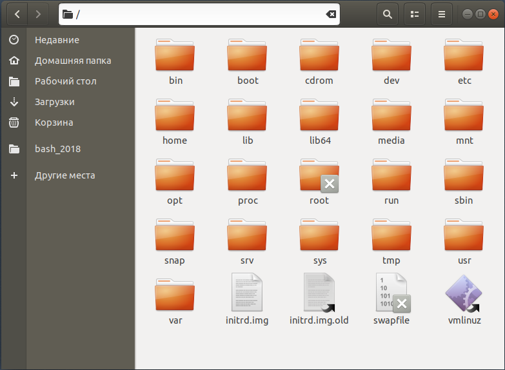Open the search tool
505x370 pixels.
(x=387, y=14)
